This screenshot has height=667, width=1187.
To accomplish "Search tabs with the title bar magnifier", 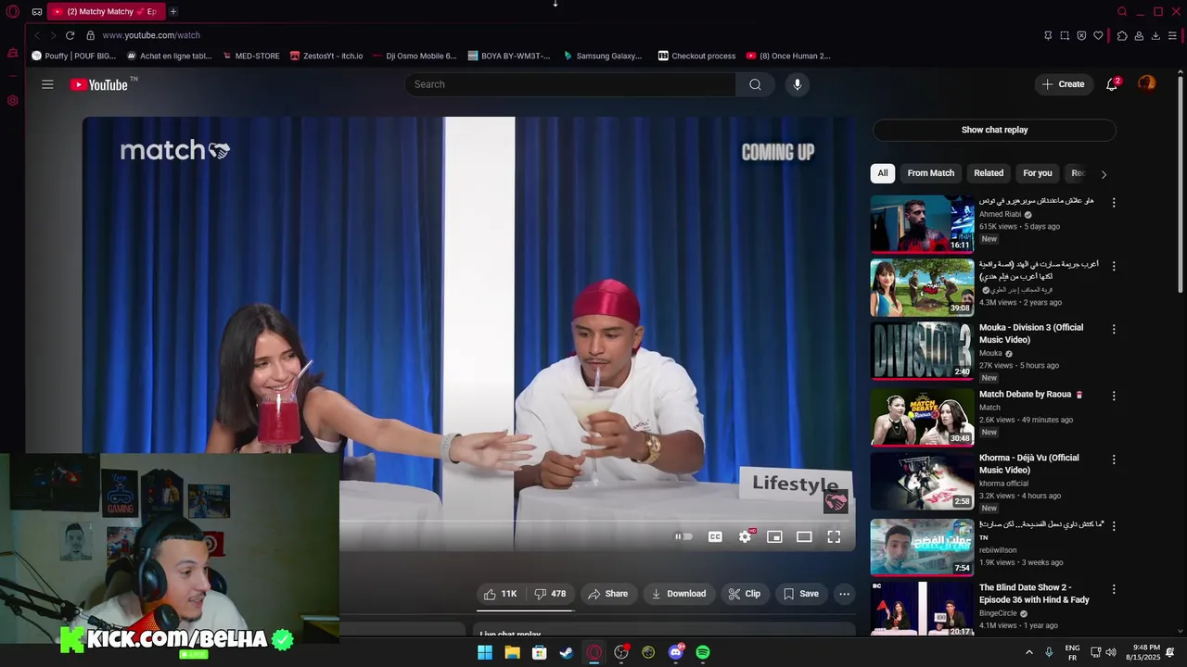I will pos(1122,12).
